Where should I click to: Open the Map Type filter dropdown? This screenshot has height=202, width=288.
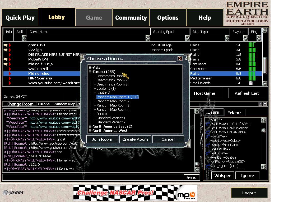click(x=227, y=38)
